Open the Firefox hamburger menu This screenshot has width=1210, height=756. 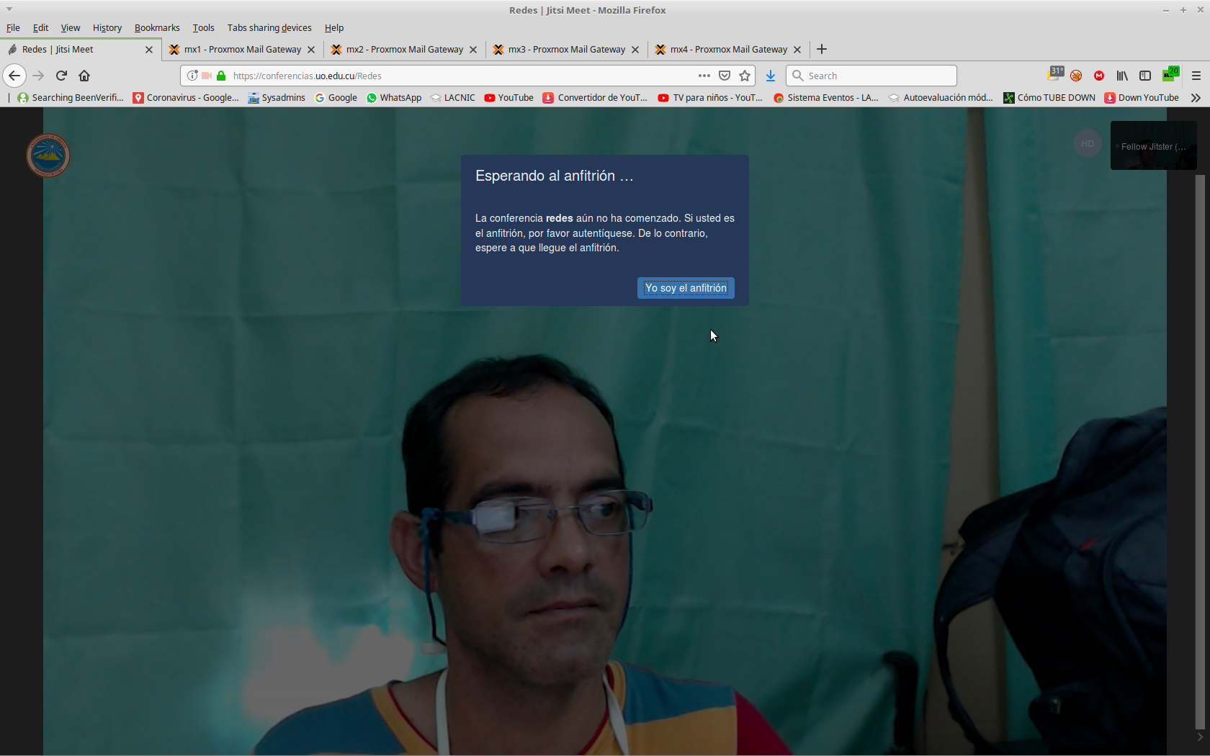coord(1196,76)
